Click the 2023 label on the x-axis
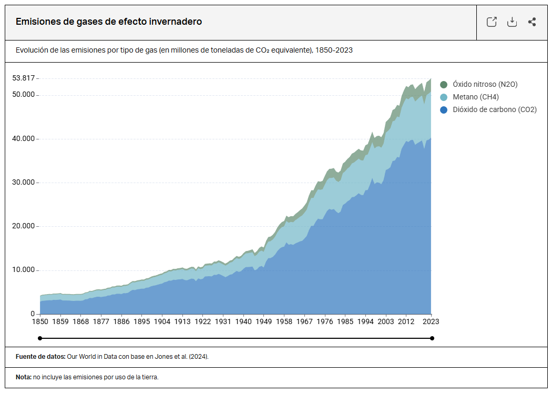 [431, 321]
